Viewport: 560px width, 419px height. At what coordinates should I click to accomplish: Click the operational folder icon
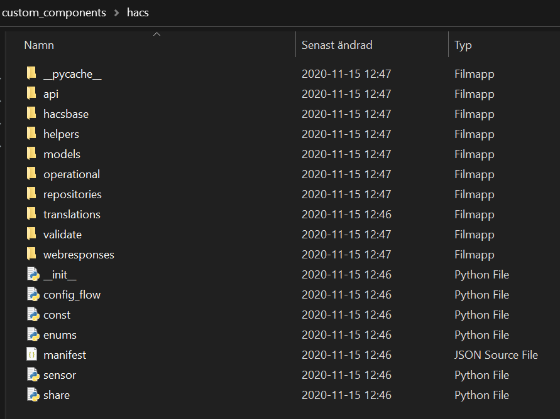click(31, 174)
